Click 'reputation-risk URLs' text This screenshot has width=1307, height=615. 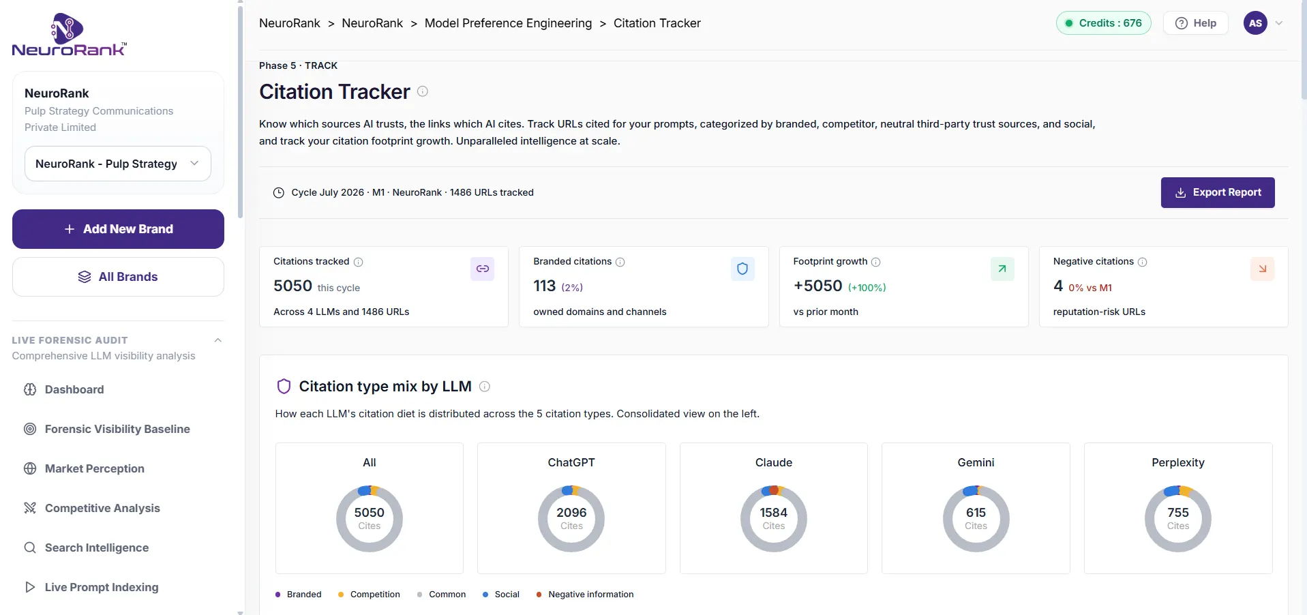click(1099, 312)
